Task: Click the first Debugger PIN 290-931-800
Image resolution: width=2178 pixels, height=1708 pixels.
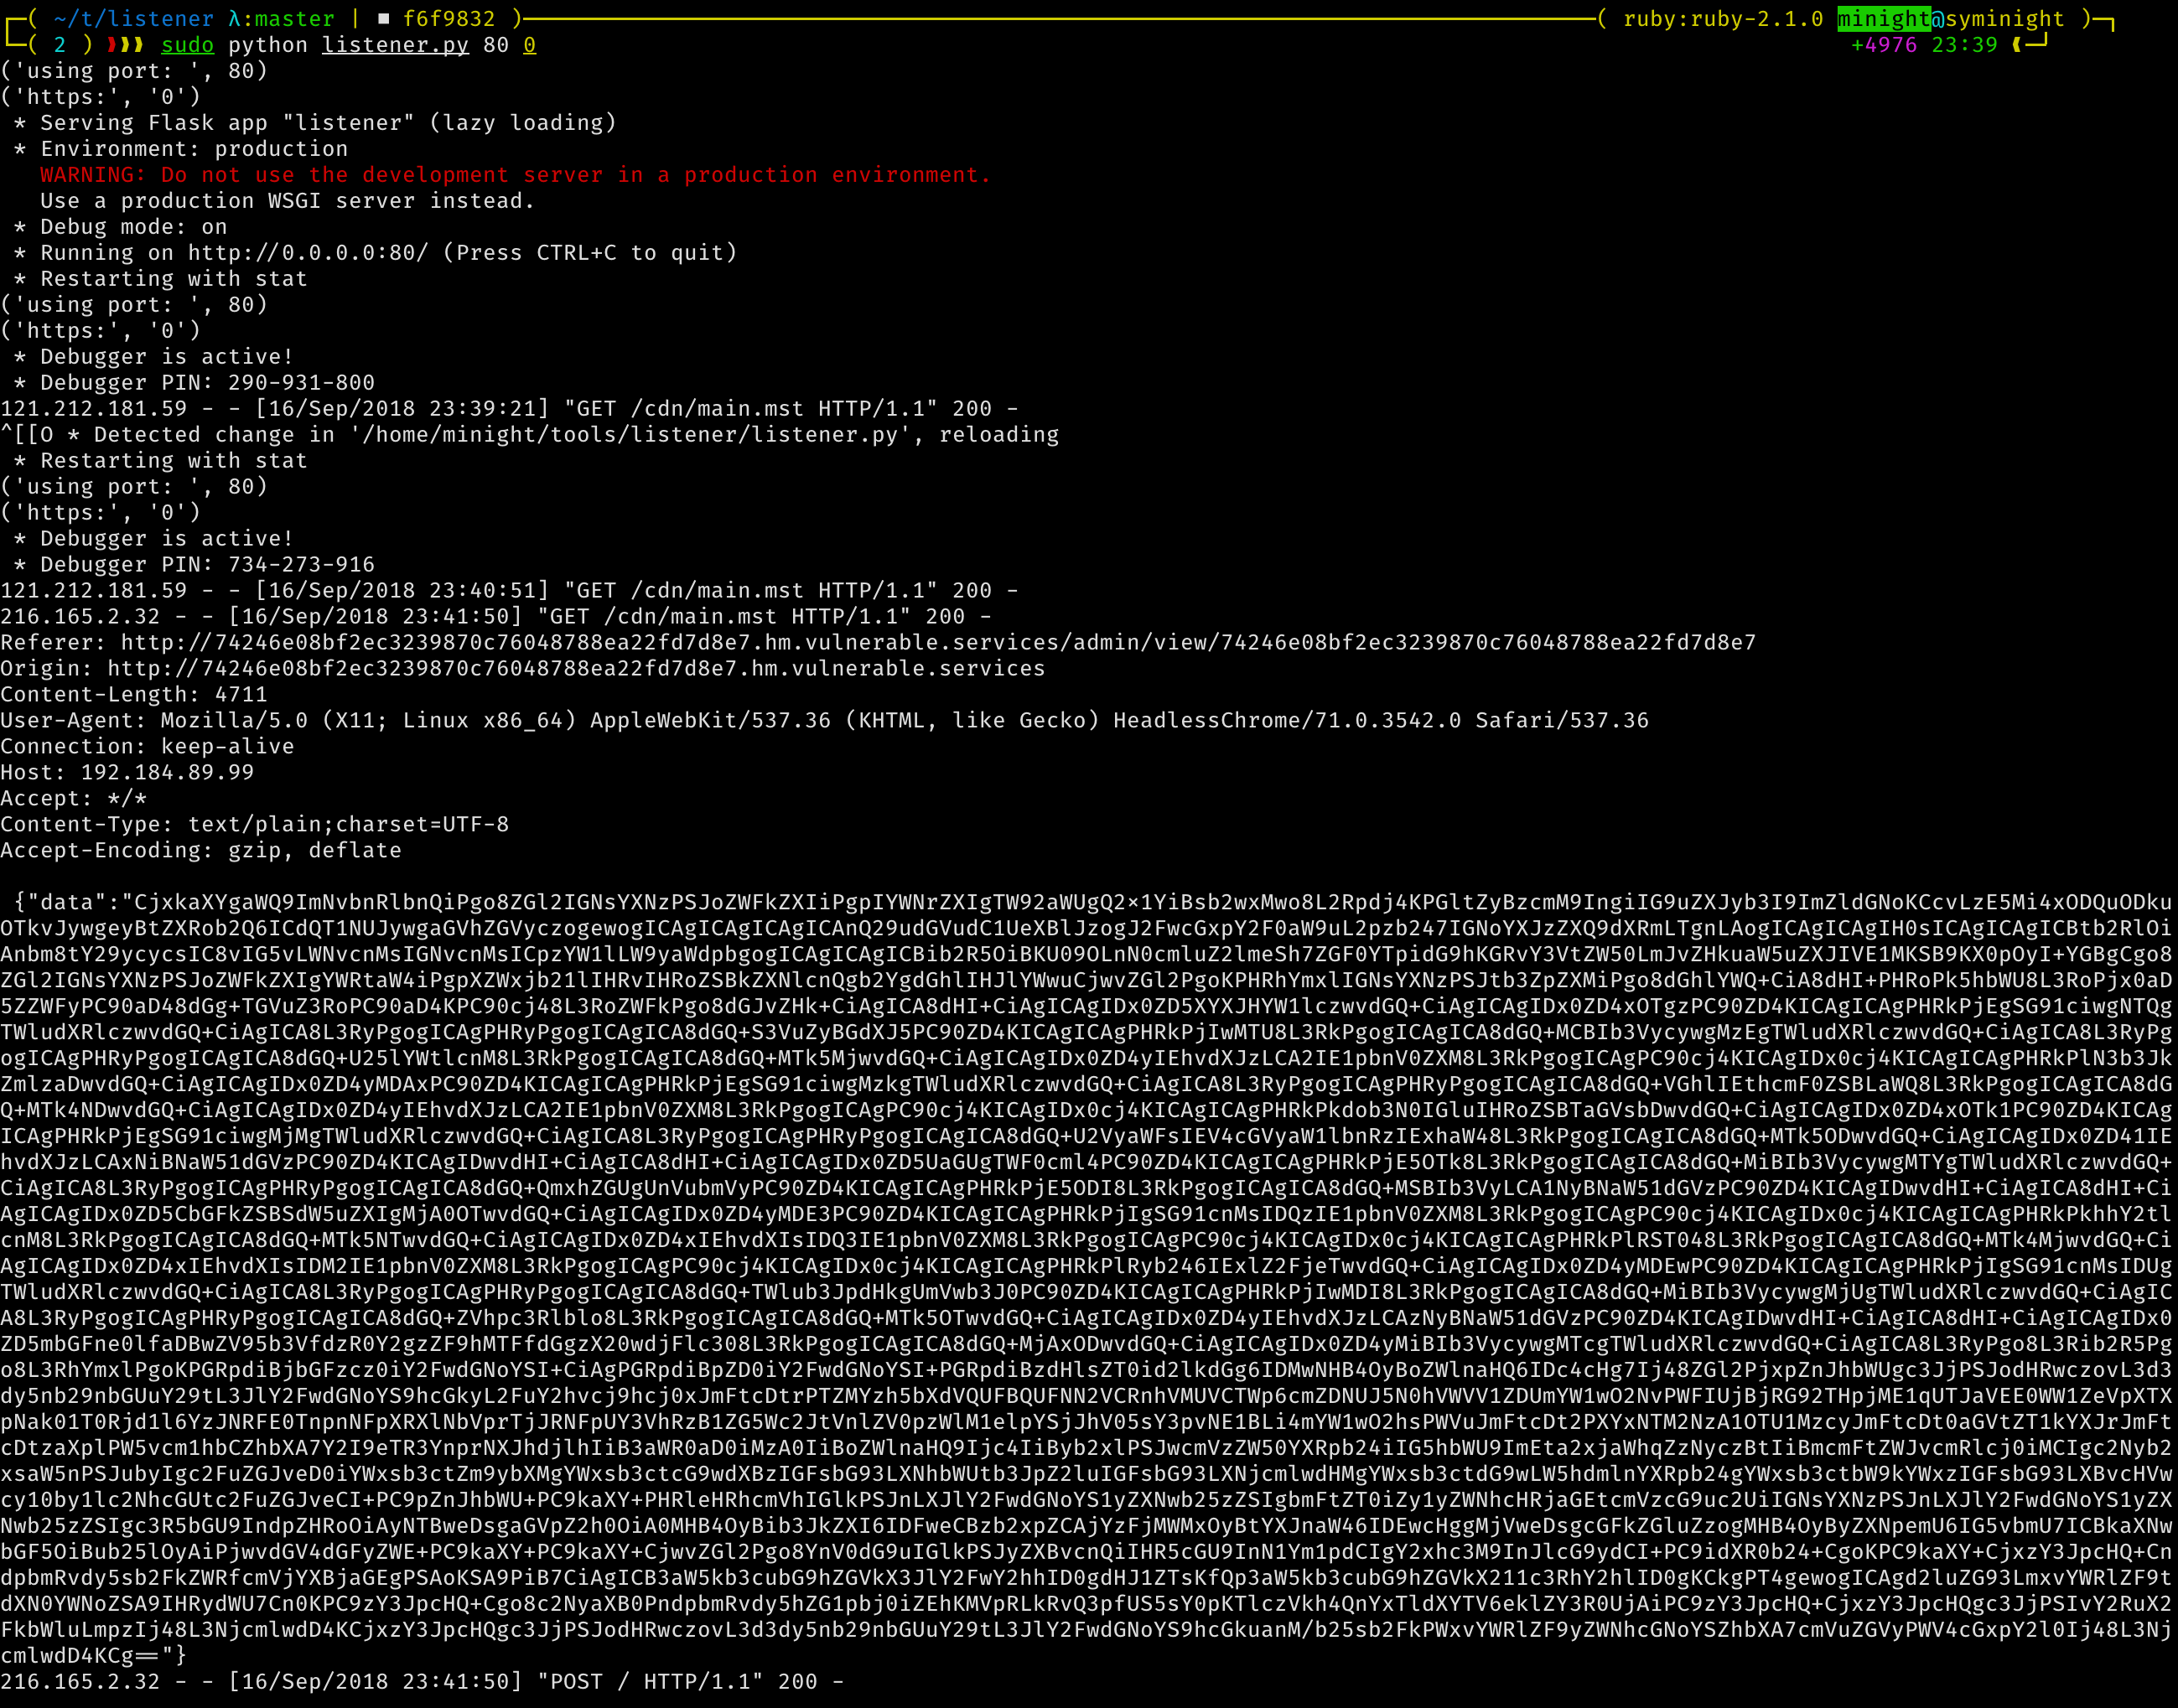Action: 301,382
